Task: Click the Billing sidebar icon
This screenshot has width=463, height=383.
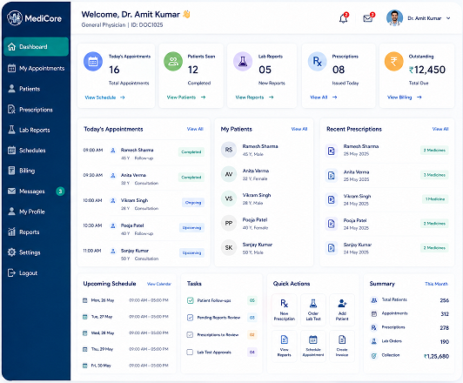Action: point(11,171)
